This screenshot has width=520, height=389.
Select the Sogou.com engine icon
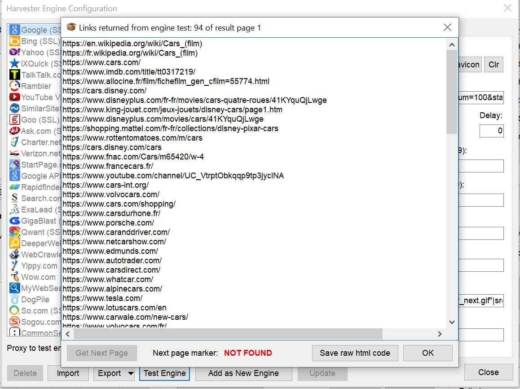pyautogui.click(x=14, y=322)
